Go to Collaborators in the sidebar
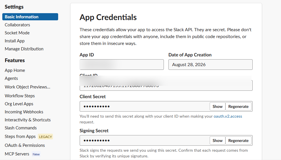The image size is (281, 160). click(x=17, y=25)
